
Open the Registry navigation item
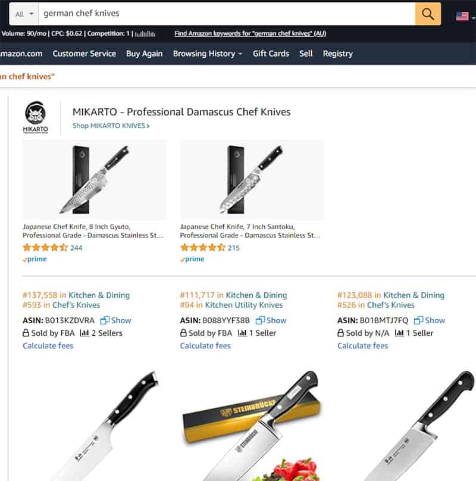[x=338, y=54]
